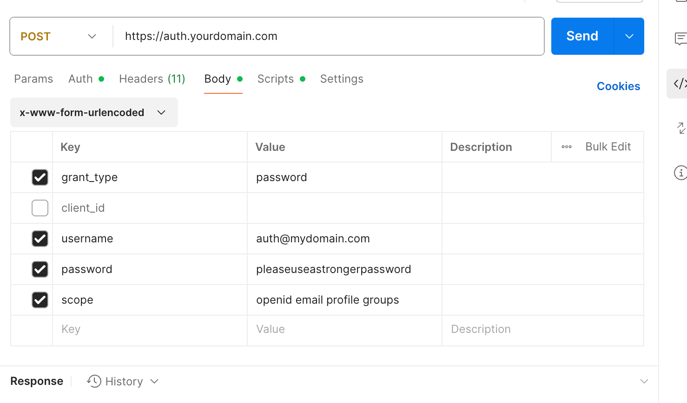Uncheck the grant_type row checkbox

(40, 177)
